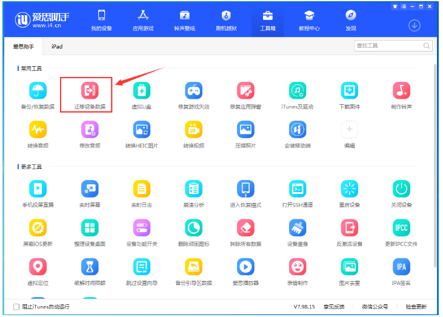This screenshot has width=443, height=317.
Task: Open the IPA签名 signing tool
Action: (401, 272)
